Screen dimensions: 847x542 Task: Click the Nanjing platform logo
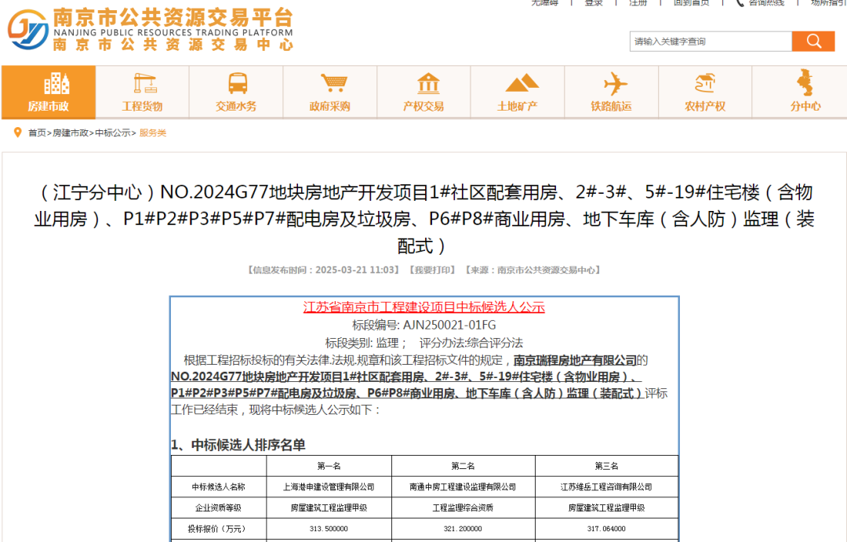tap(28, 29)
